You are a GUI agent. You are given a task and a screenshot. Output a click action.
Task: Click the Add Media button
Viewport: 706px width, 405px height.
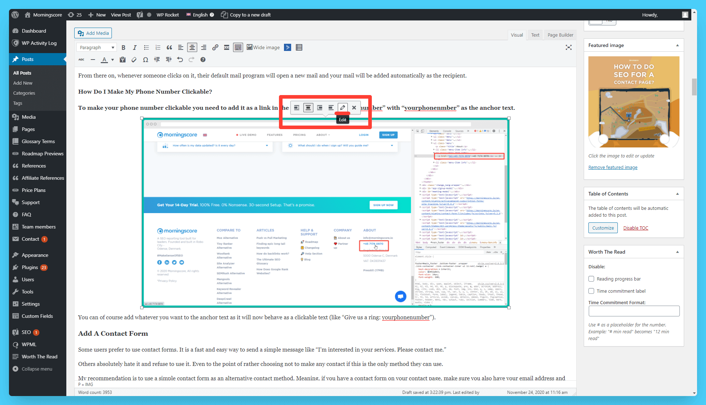point(93,33)
